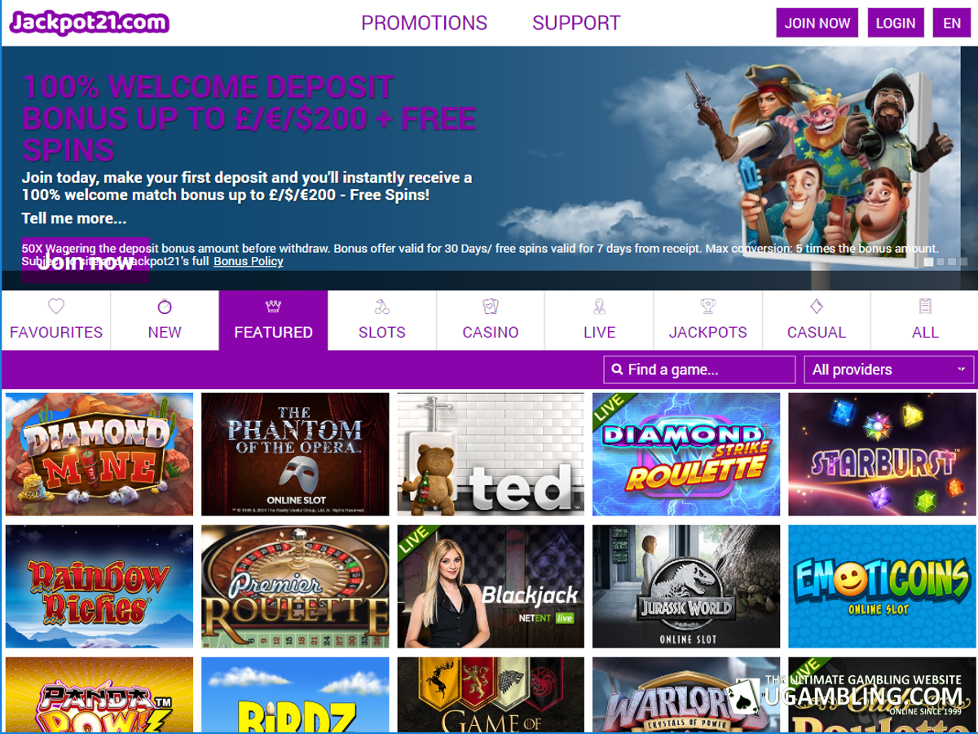The image size is (978, 734).
Task: Click the Login button
Action: coord(895,23)
